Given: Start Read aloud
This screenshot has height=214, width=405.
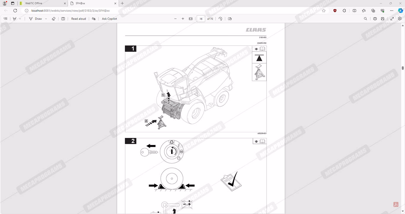Looking at the screenshot, I should point(79,19).
